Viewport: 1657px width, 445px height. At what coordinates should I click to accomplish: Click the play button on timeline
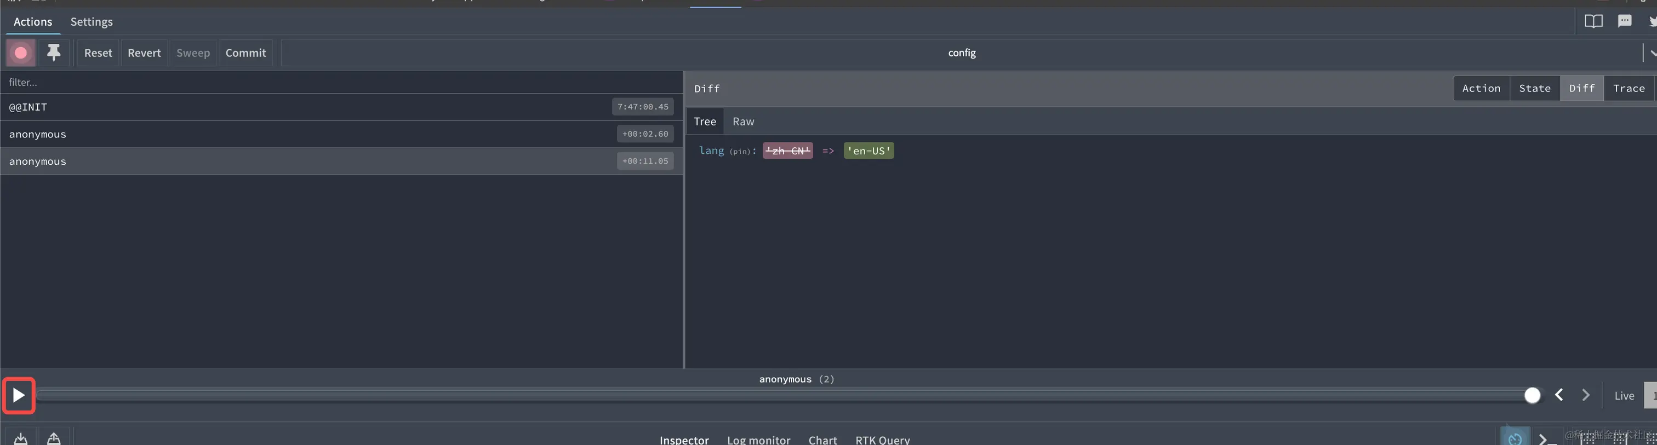pyautogui.click(x=19, y=396)
